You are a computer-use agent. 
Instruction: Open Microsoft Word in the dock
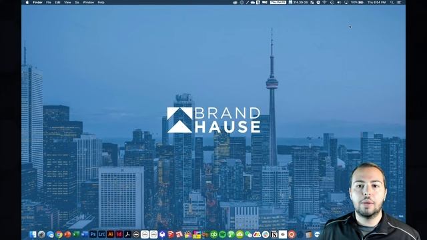click(x=85, y=234)
